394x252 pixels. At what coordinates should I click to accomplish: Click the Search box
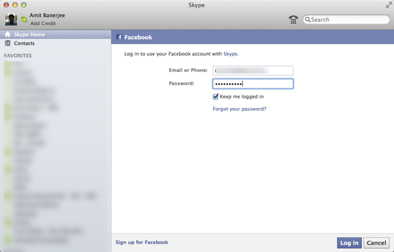click(346, 19)
